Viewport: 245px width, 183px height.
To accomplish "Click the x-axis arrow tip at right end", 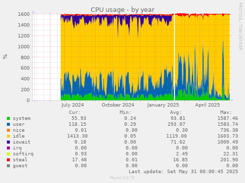I will (x=232, y=100).
